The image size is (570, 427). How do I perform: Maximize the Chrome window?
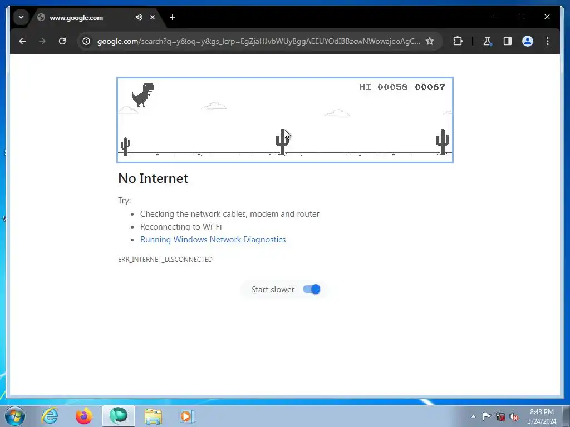pos(521,17)
